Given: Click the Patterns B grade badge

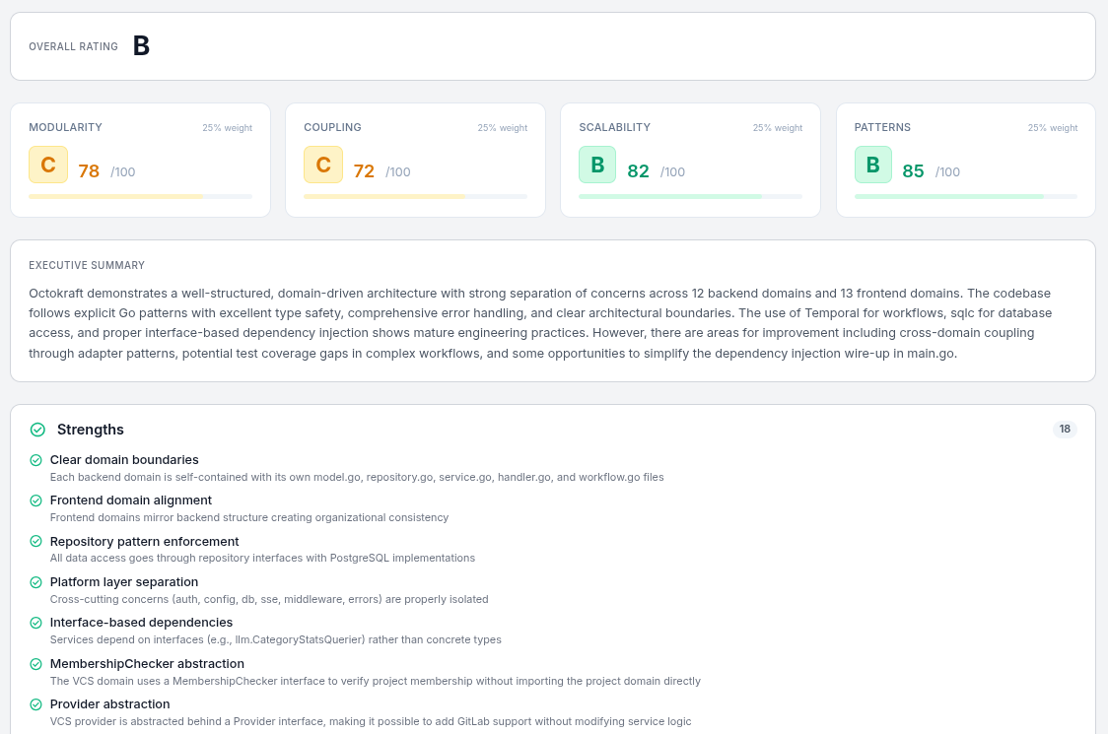Looking at the screenshot, I should point(872,165).
